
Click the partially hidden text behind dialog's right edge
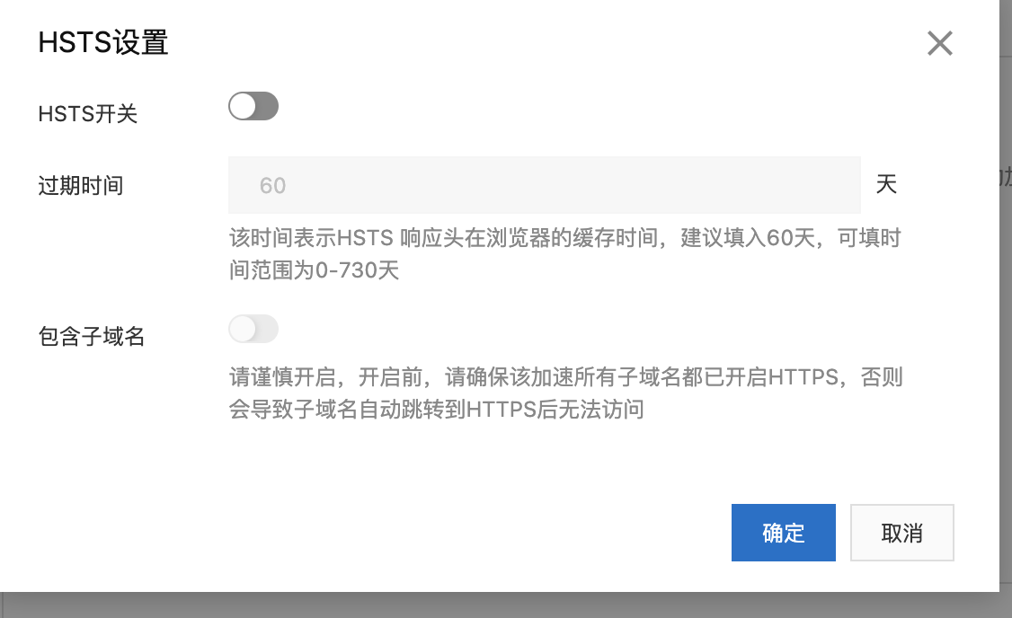click(1006, 176)
